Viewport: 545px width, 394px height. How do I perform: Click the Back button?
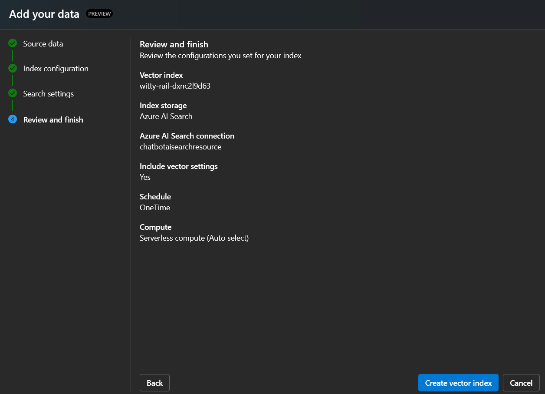[x=154, y=383]
